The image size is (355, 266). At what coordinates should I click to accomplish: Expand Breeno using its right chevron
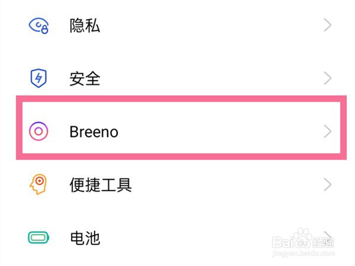pyautogui.click(x=328, y=131)
